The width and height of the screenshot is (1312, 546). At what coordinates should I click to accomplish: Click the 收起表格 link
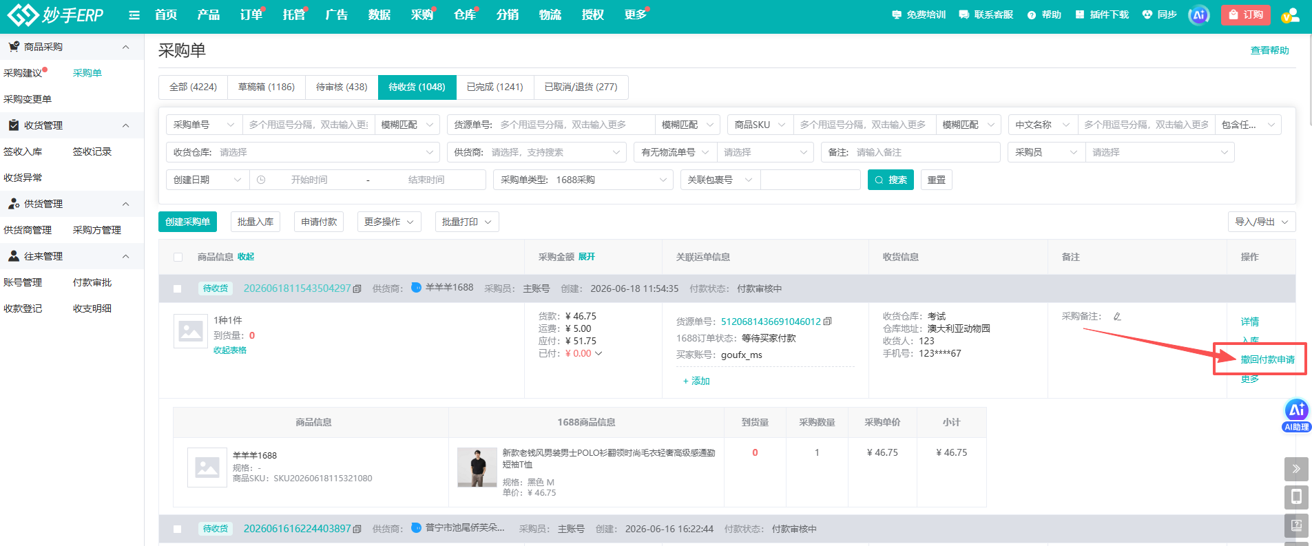tap(230, 350)
